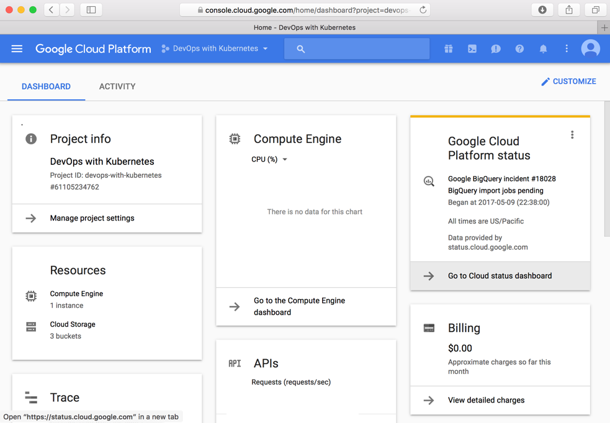This screenshot has width=610, height=423.
Task: Go back with Safari back arrow
Action: tap(52, 10)
